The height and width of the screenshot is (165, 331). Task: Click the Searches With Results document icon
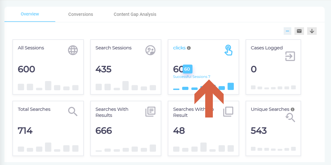[x=150, y=111]
